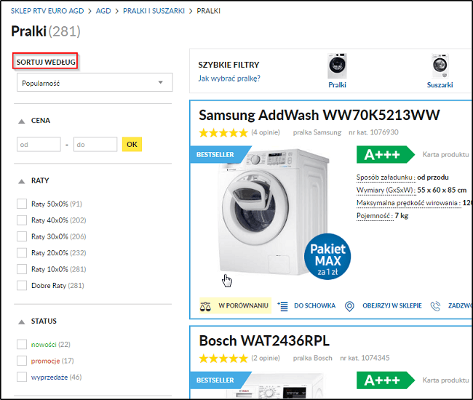The image size is (473, 400).
Task: Enable the Raty 50x0% checkbox
Action: pyautogui.click(x=22, y=204)
